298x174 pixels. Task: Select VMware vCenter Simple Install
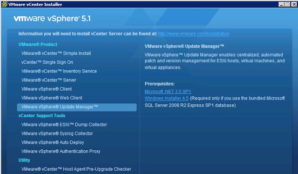(x=56, y=54)
